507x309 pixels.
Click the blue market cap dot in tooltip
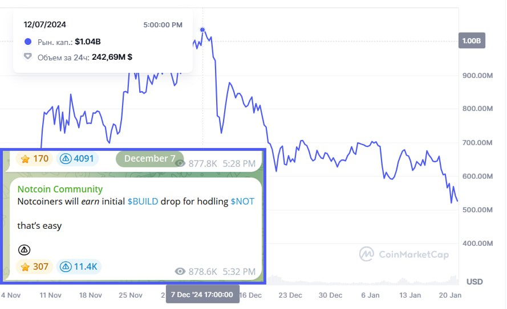coord(28,42)
